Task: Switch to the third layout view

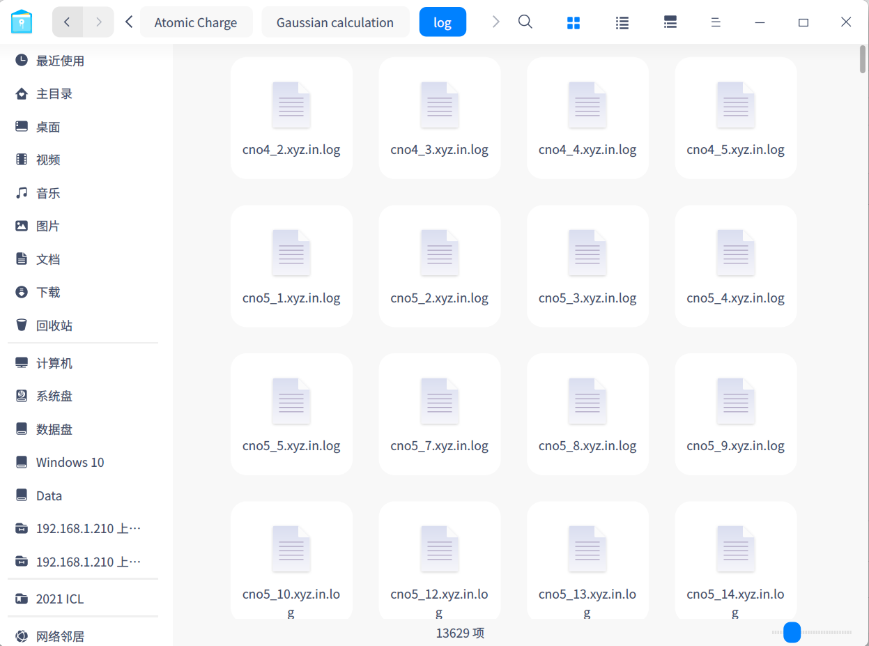Action: coord(670,23)
